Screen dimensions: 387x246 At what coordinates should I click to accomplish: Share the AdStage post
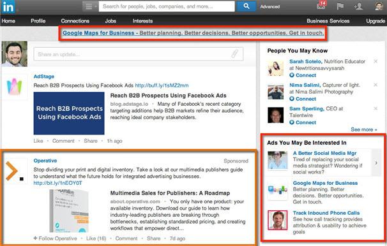[x=90, y=141]
